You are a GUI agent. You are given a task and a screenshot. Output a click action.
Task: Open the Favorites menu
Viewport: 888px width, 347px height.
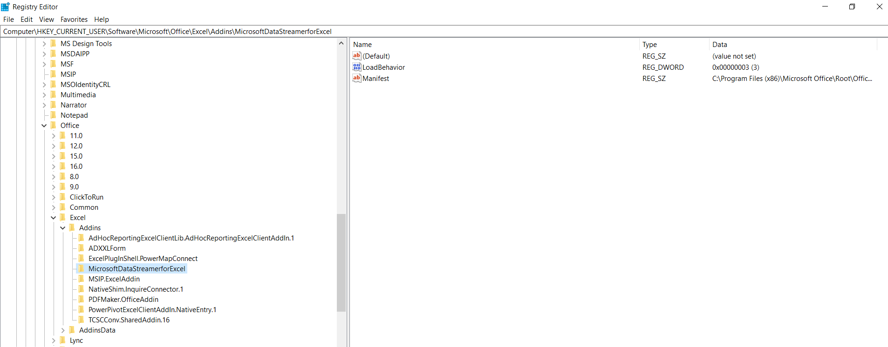[x=74, y=20]
